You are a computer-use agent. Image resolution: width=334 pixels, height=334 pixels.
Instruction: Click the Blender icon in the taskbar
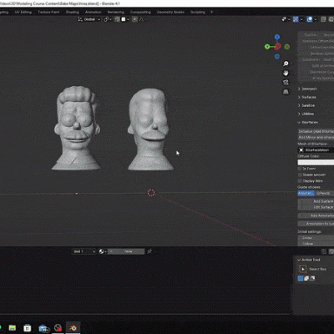[x=73, y=328]
